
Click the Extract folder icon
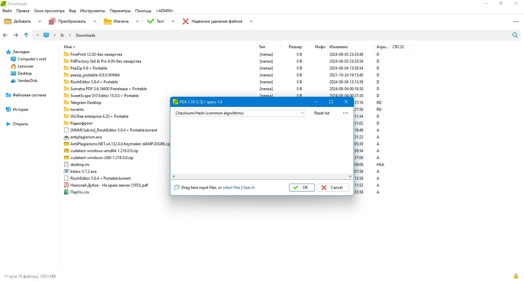pos(108,21)
